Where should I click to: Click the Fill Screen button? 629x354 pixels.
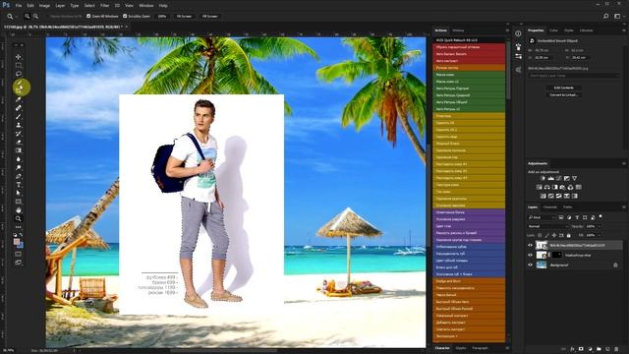point(209,16)
